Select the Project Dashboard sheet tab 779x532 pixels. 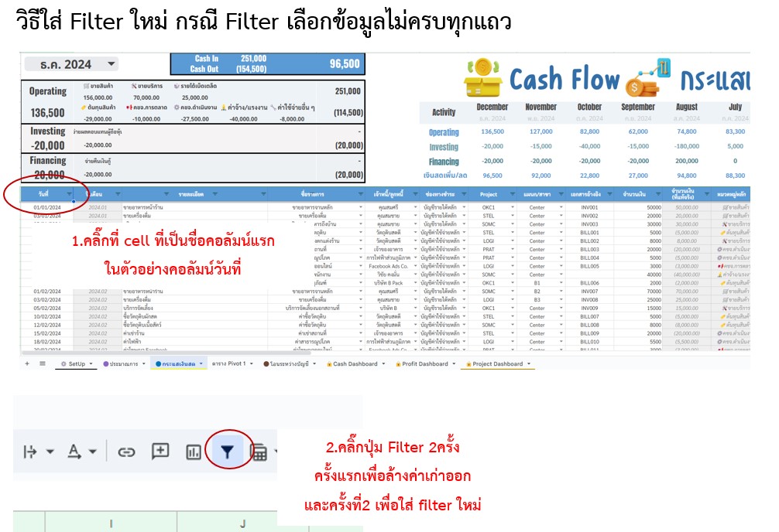click(497, 363)
